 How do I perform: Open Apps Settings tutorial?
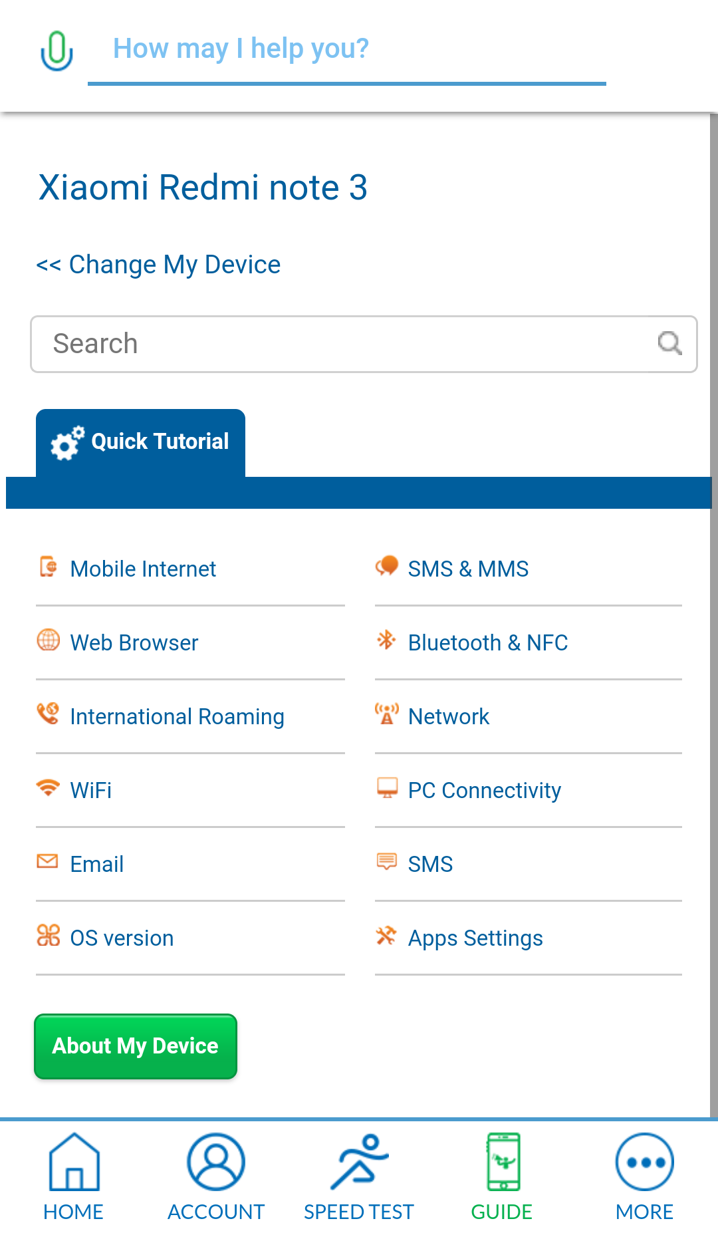click(475, 938)
